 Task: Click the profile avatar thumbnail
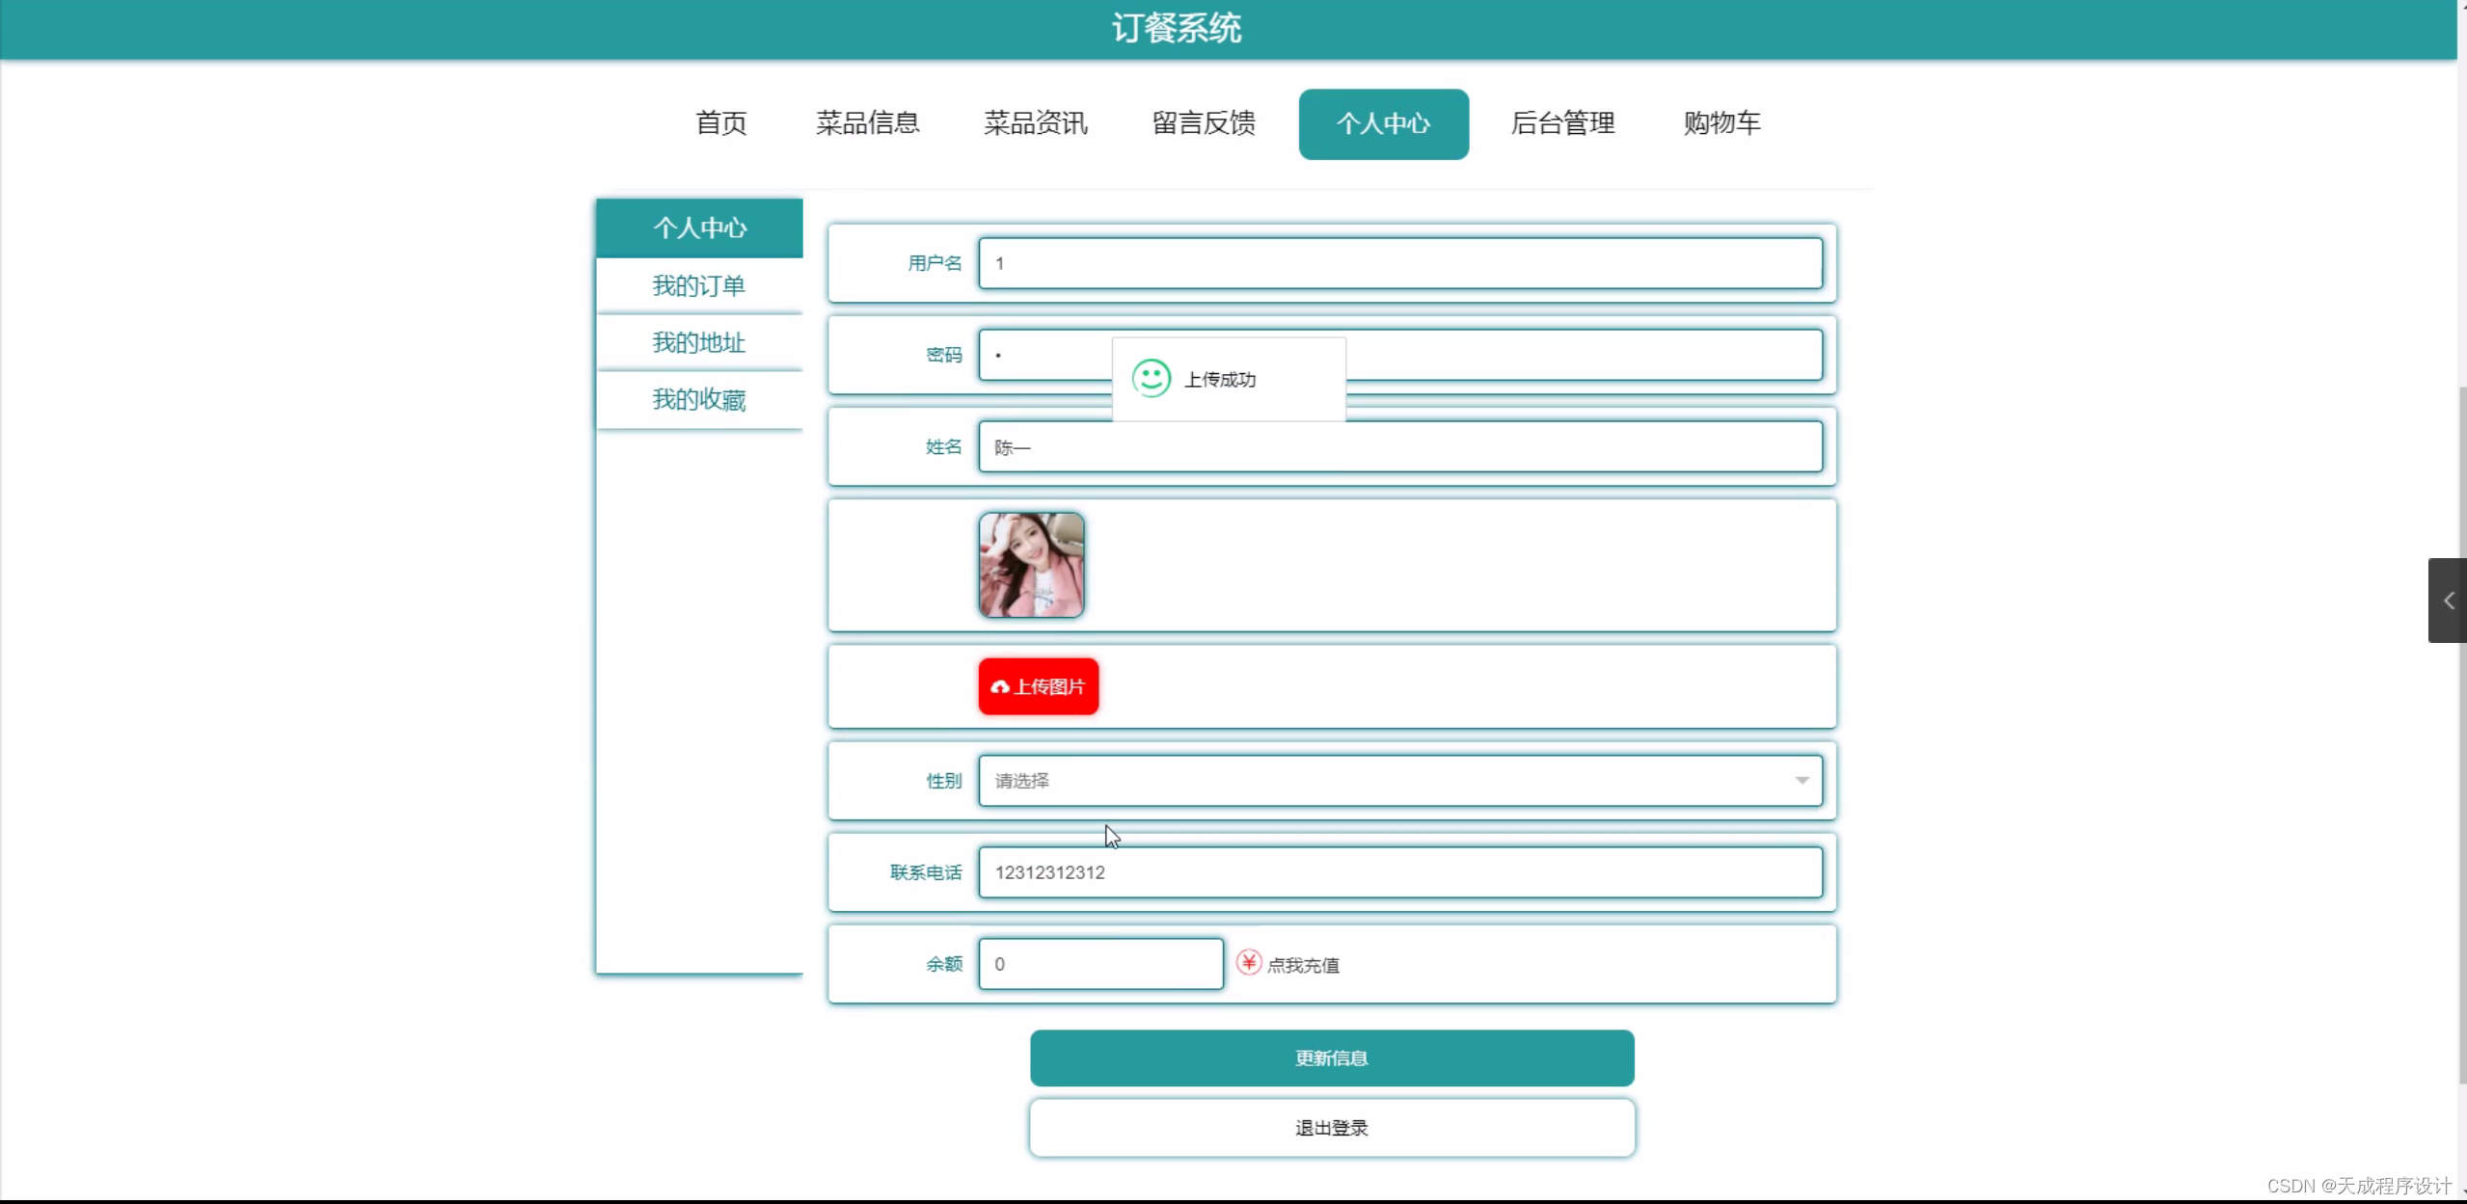point(1031,566)
